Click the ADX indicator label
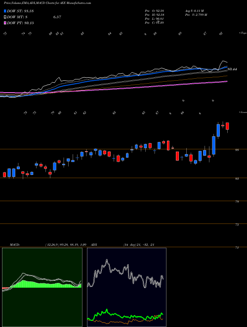Image resolution: width=247 pixels, height=327 pixels. tap(94, 244)
